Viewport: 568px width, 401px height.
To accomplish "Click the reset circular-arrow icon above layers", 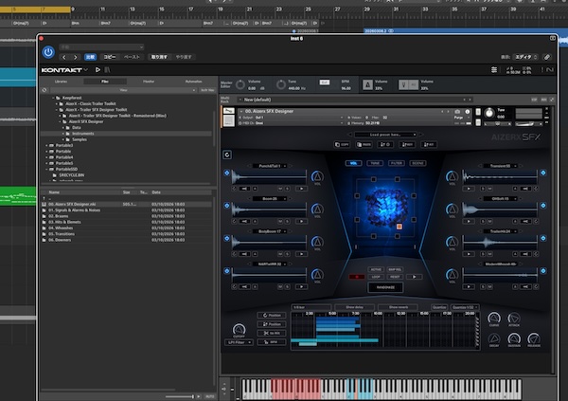I will coord(227,155).
